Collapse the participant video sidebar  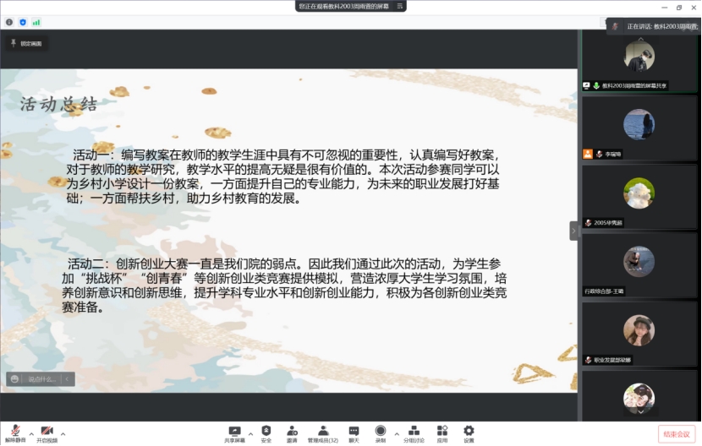pos(574,231)
